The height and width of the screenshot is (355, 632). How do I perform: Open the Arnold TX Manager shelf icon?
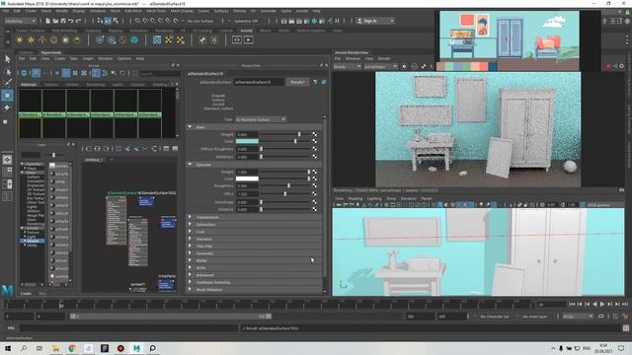click(x=157, y=39)
